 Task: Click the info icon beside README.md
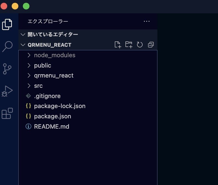28,126
